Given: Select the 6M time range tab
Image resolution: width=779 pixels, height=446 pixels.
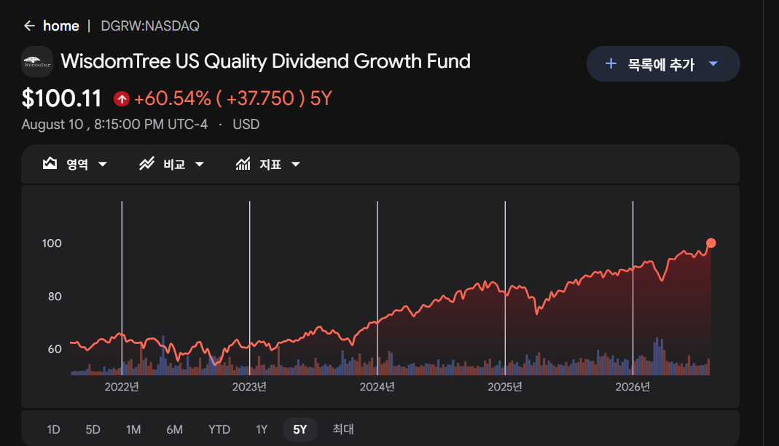Looking at the screenshot, I should click(174, 430).
